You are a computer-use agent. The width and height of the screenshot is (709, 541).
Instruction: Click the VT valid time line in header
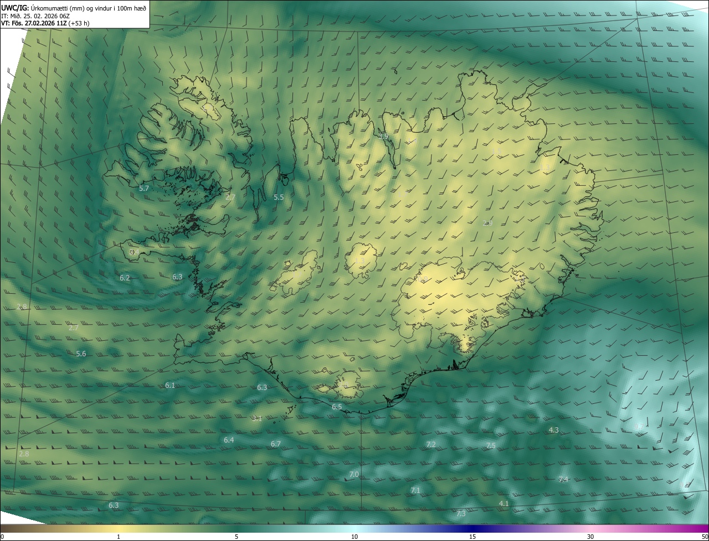(x=45, y=23)
